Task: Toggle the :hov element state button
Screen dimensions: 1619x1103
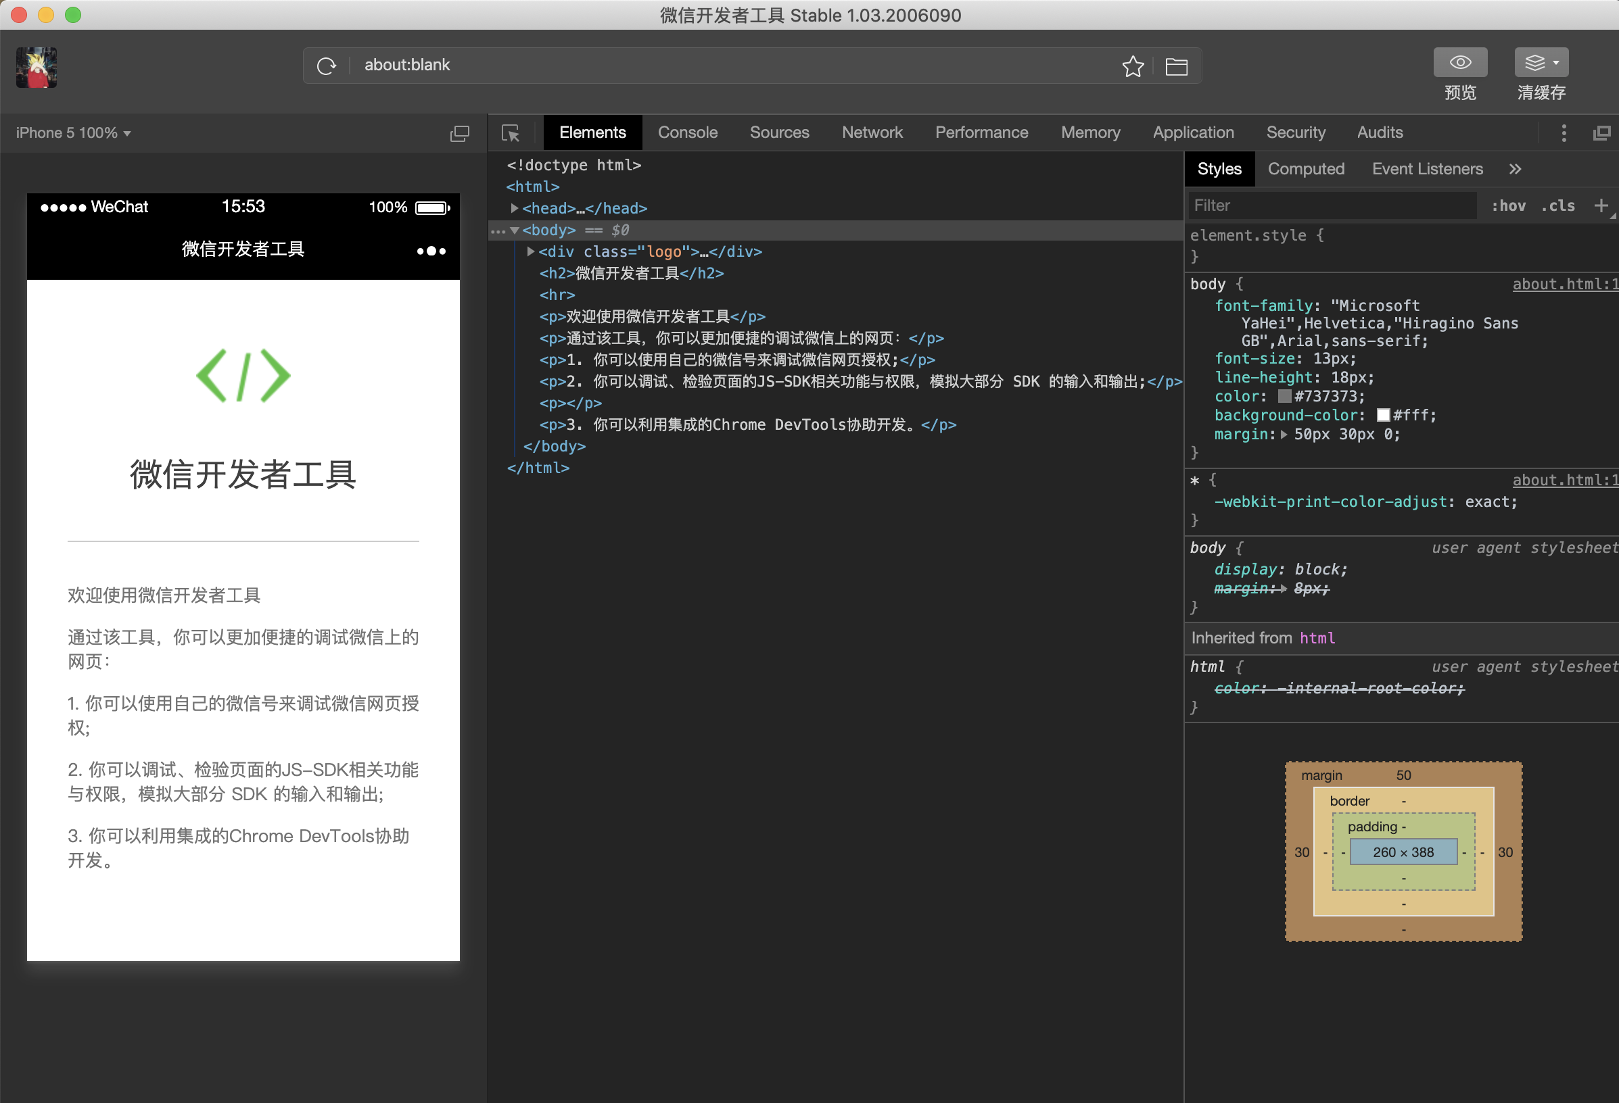Action: pyautogui.click(x=1507, y=205)
